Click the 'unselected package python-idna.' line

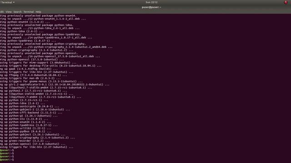click(36, 25)
